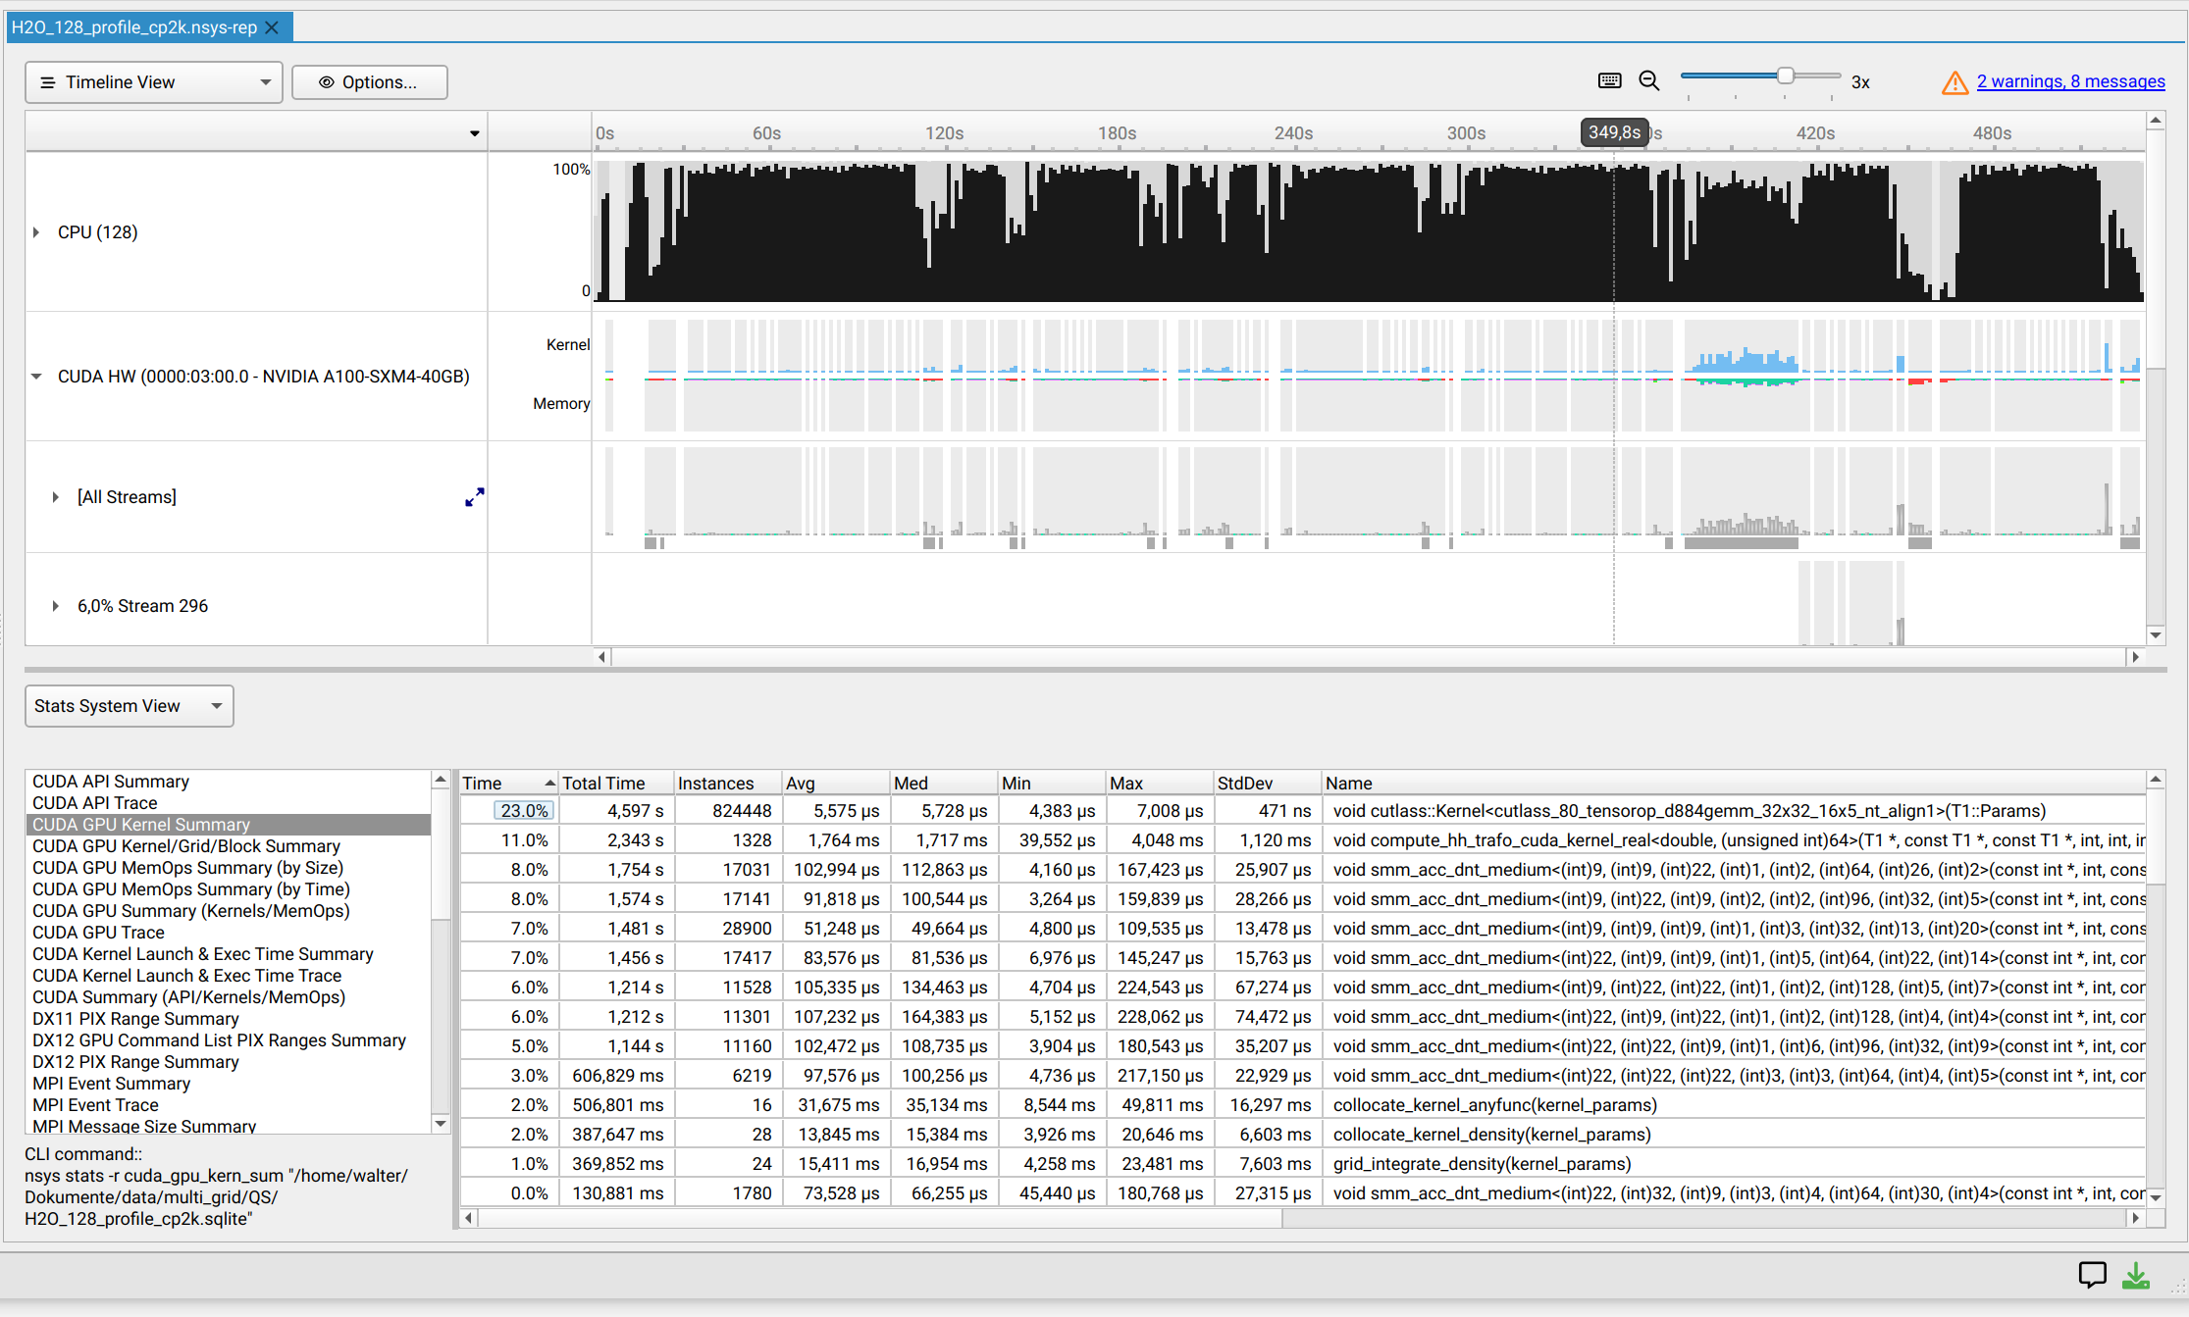Sort by the Time column header
Viewport: 2189px width, 1317px height.
click(508, 784)
